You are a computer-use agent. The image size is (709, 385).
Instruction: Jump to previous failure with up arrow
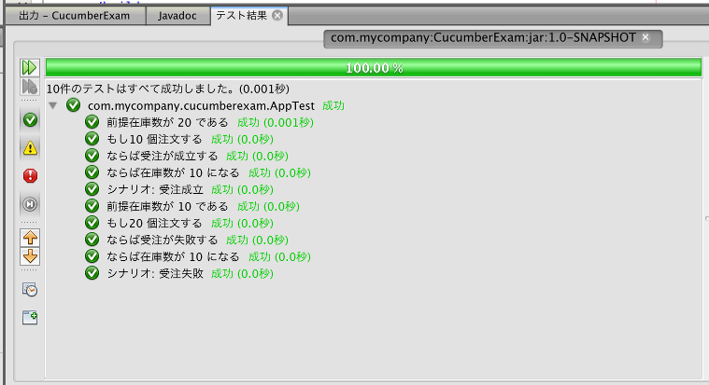[x=30, y=238]
